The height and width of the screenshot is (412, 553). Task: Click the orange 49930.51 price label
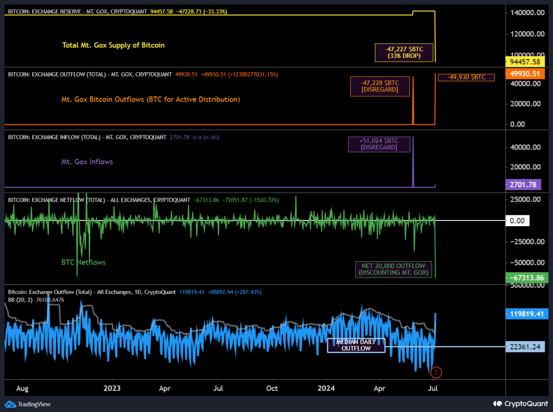coord(525,74)
